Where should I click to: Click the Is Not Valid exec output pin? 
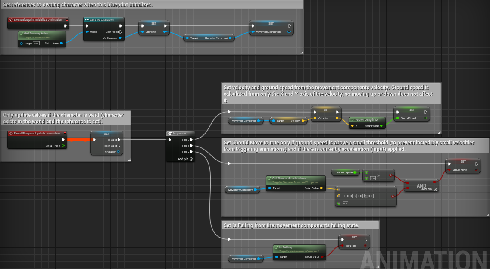point(119,146)
